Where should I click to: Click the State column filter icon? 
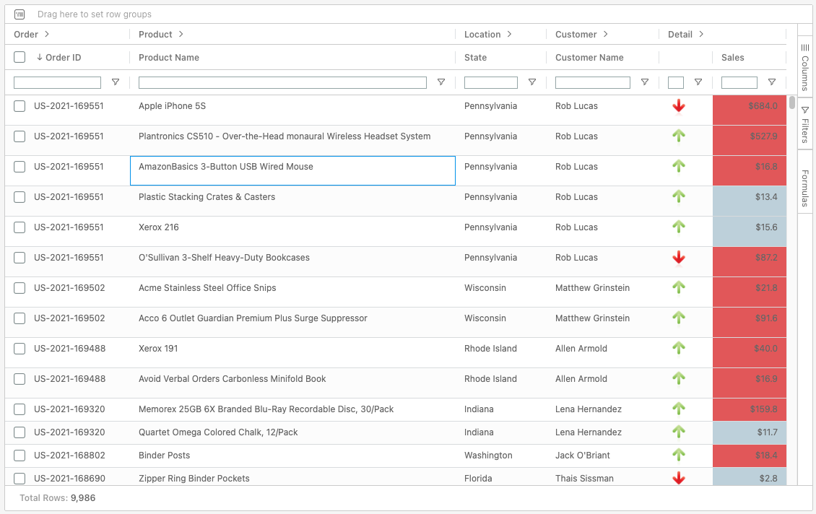pos(532,82)
